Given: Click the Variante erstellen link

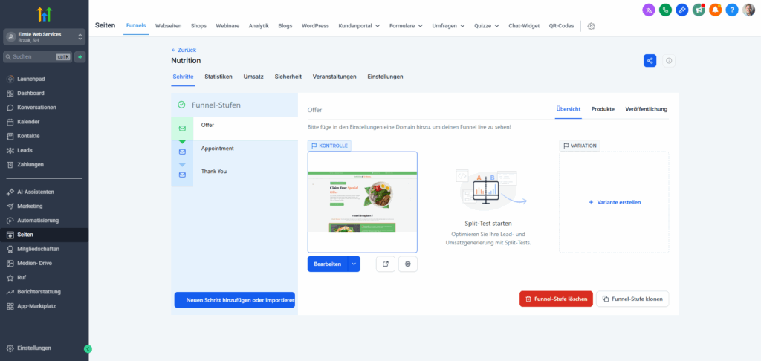Looking at the screenshot, I should coord(614,202).
